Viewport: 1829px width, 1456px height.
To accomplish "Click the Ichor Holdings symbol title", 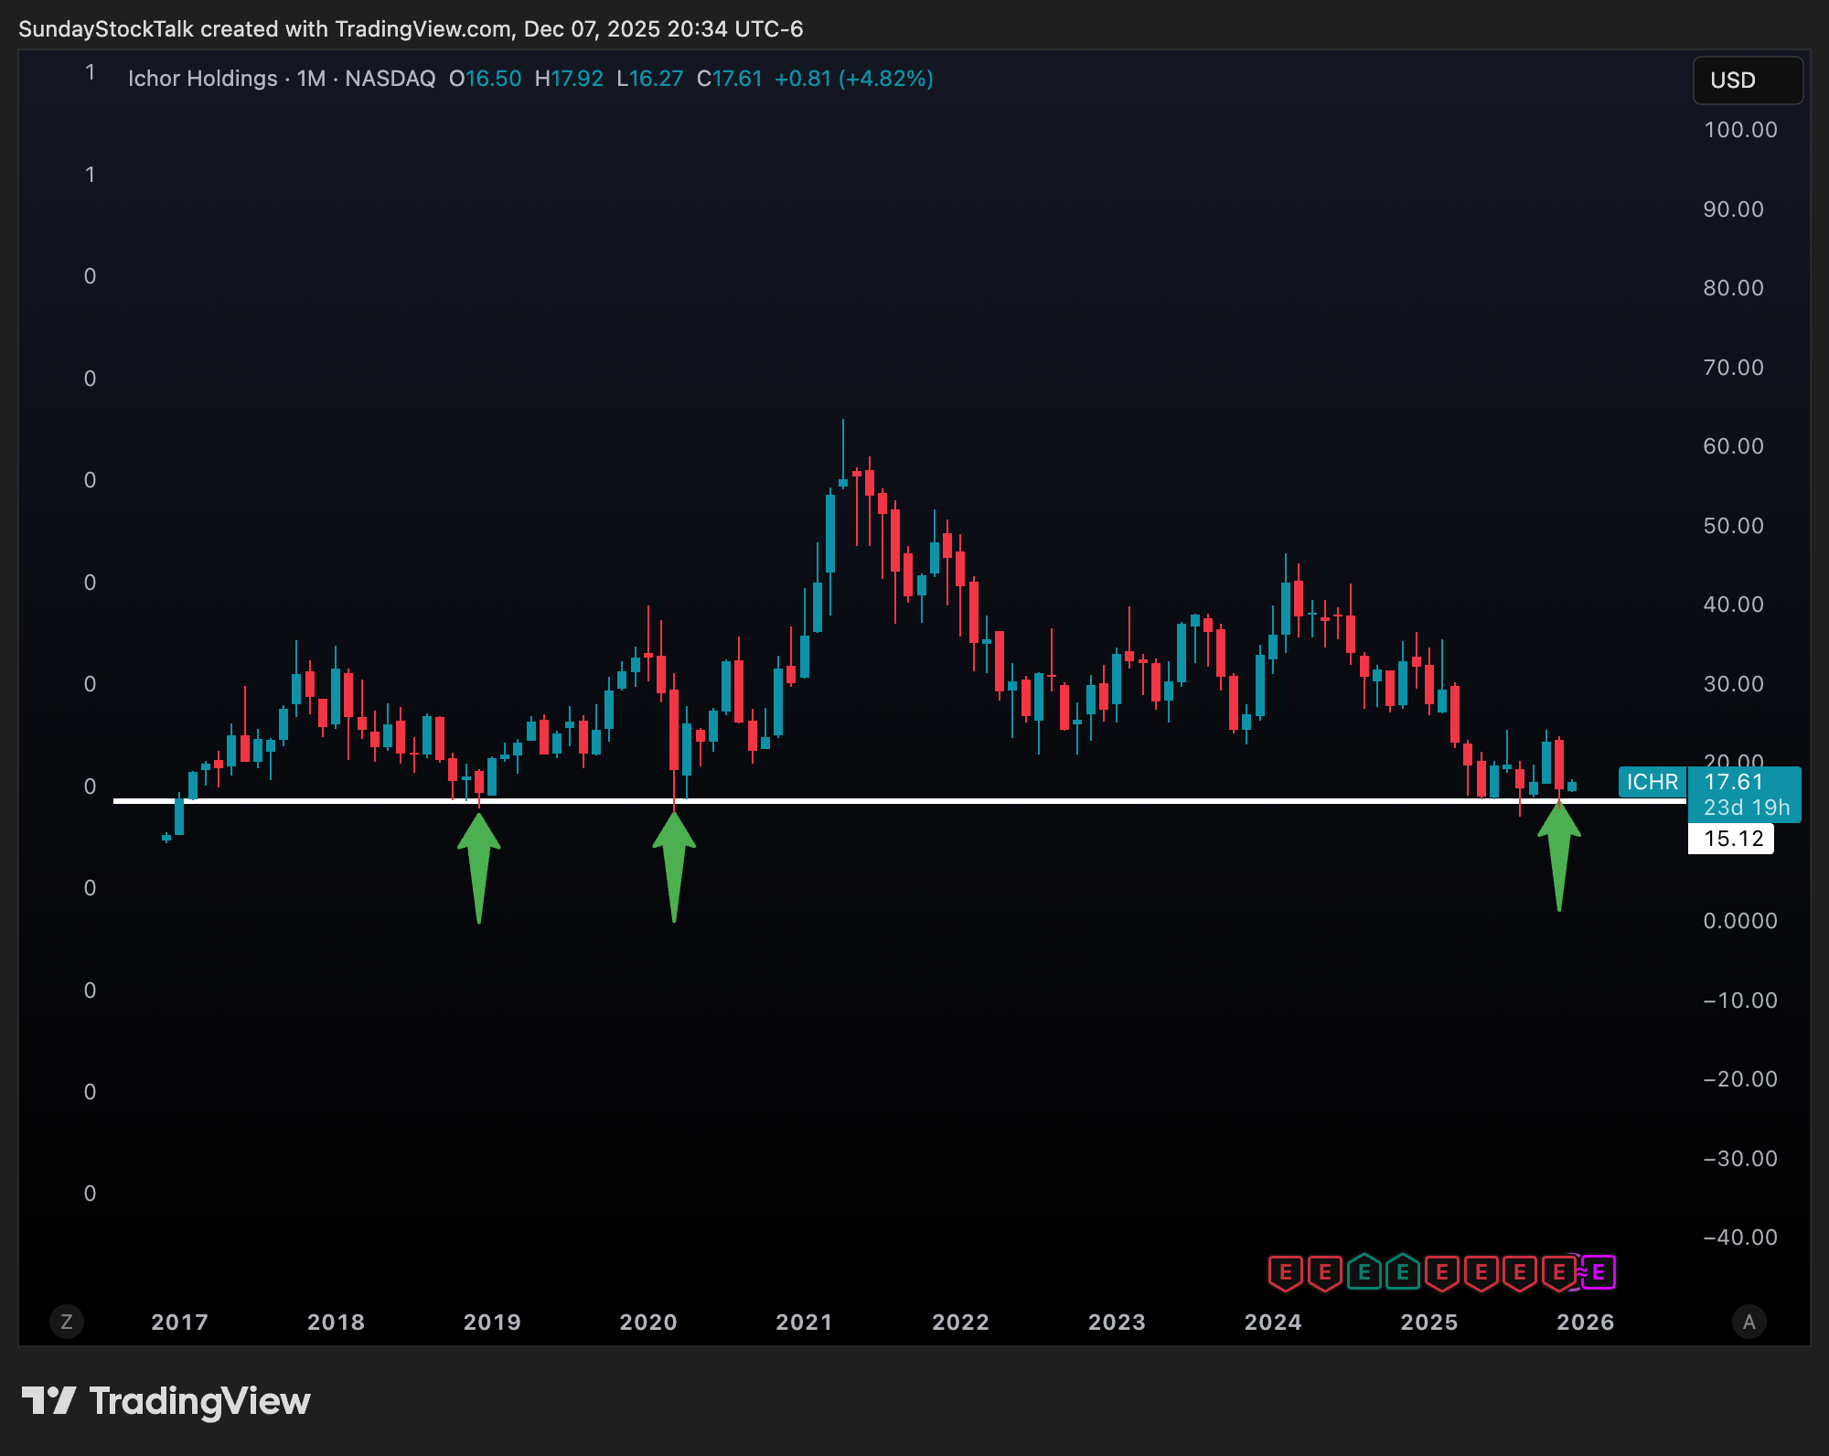I will tap(202, 79).
